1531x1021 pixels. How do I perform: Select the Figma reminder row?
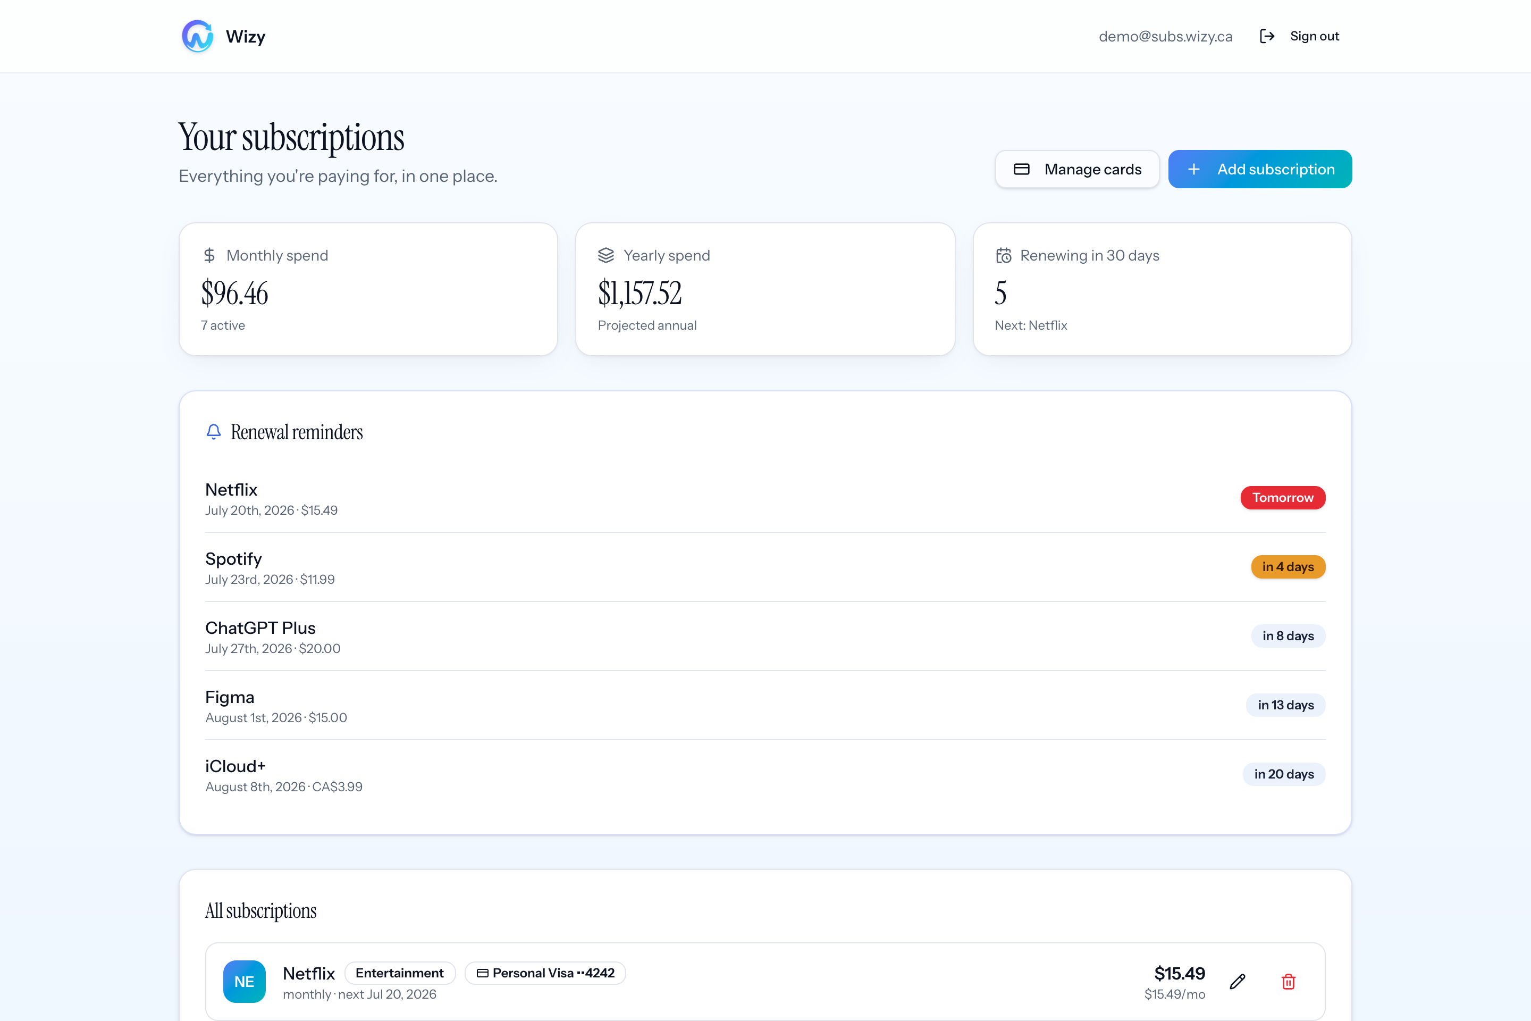765,706
